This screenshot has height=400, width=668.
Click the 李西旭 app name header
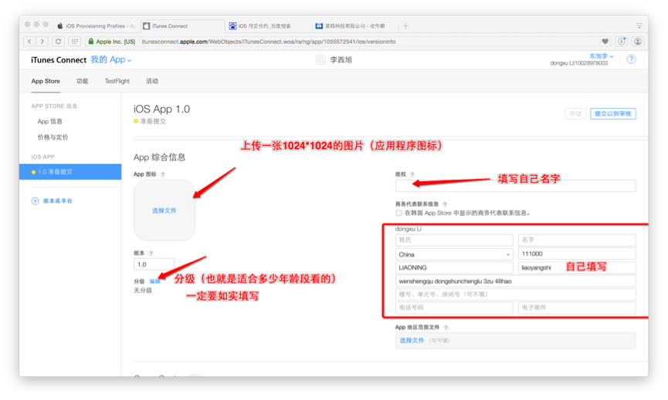[341, 60]
